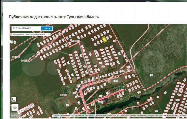Image resolution: width=187 pixels, height=119 pixels.
Task: Select parcel labeled 130
Action: (74, 93)
